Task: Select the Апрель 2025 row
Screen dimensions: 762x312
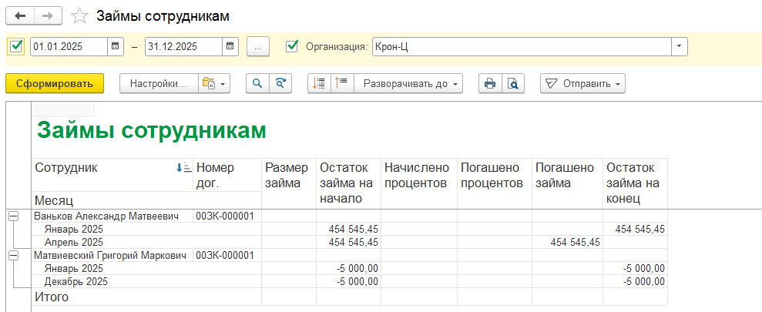Action: [x=146, y=242]
